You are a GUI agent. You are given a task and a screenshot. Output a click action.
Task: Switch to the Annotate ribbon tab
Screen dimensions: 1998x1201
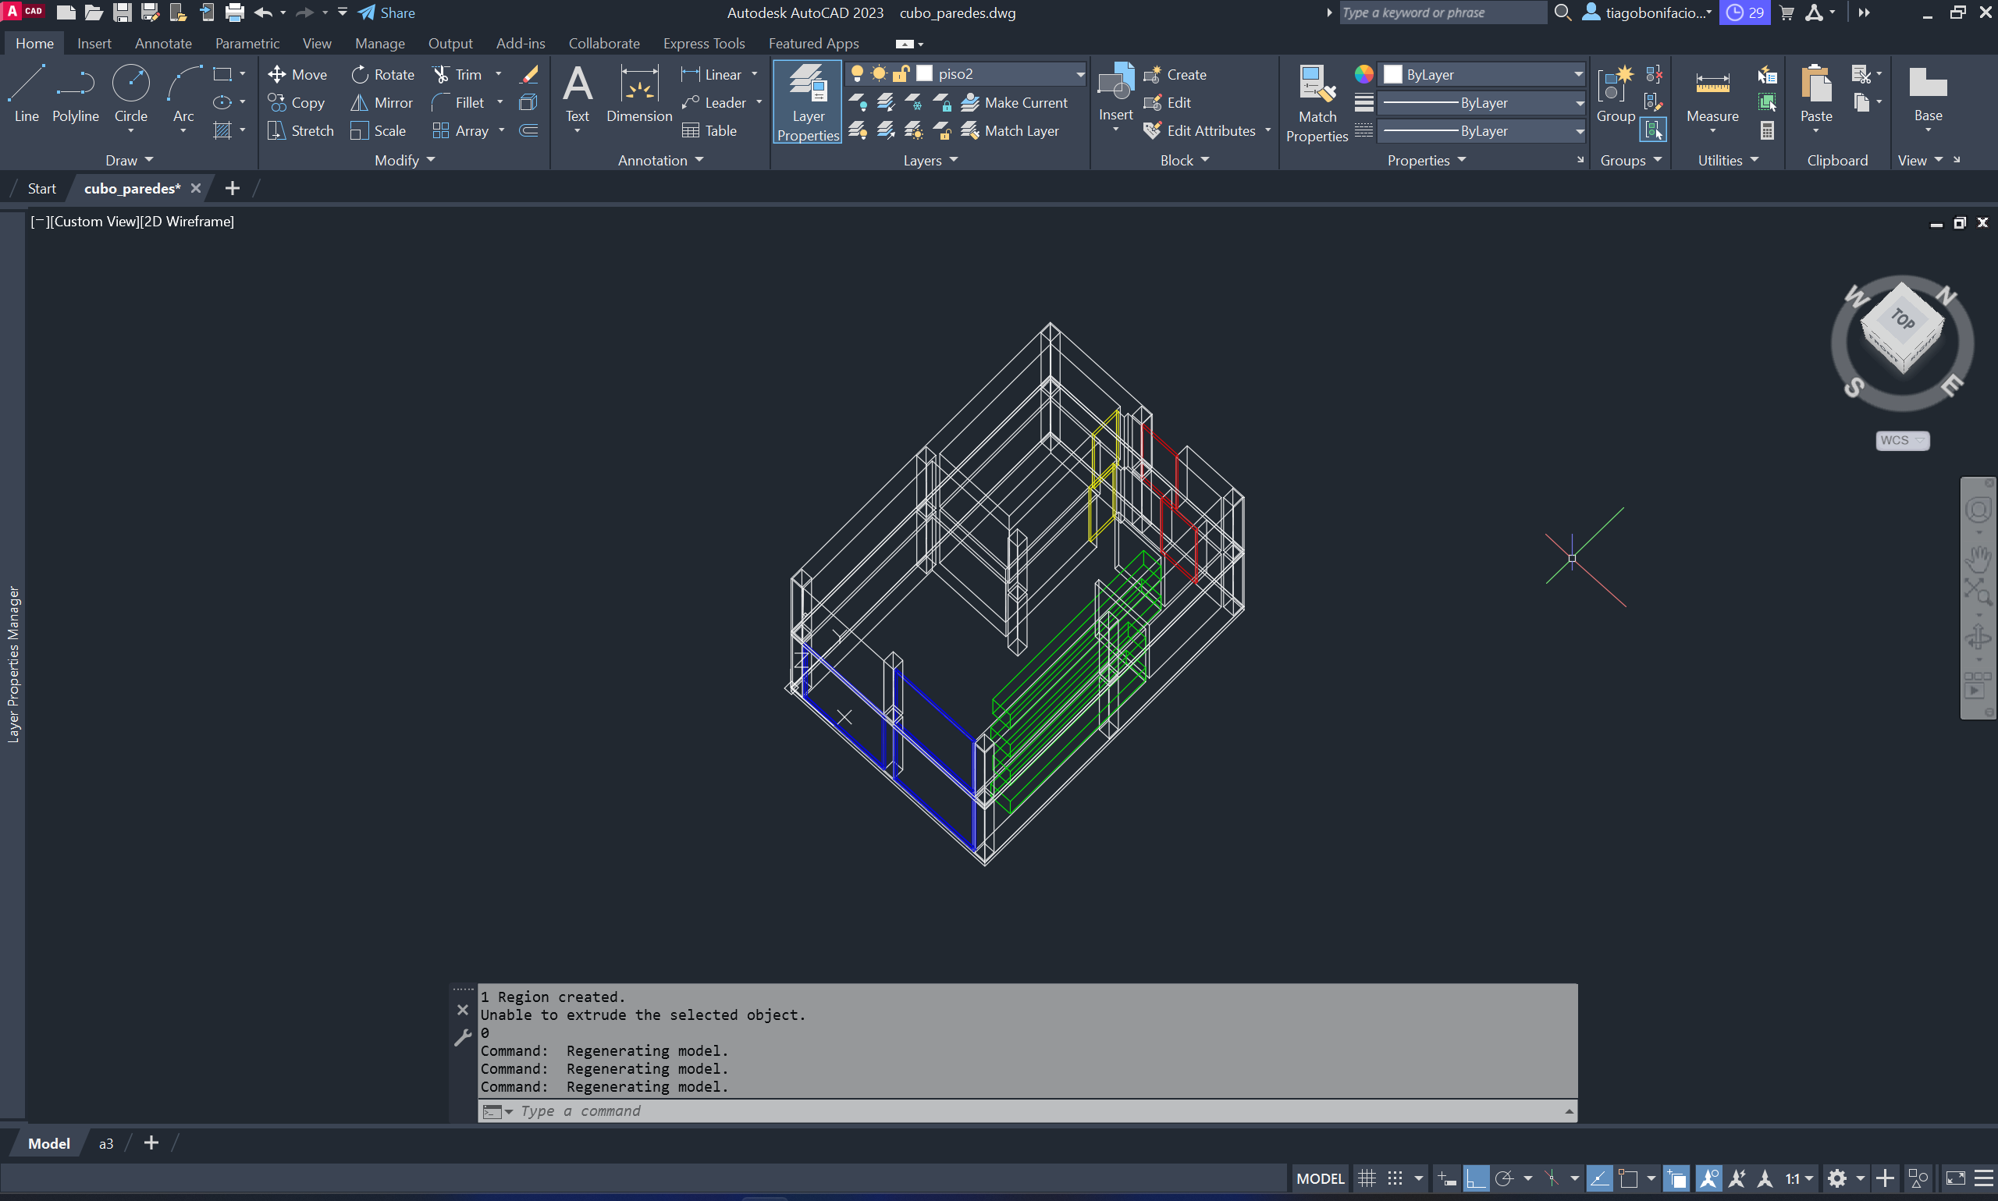tap(162, 43)
